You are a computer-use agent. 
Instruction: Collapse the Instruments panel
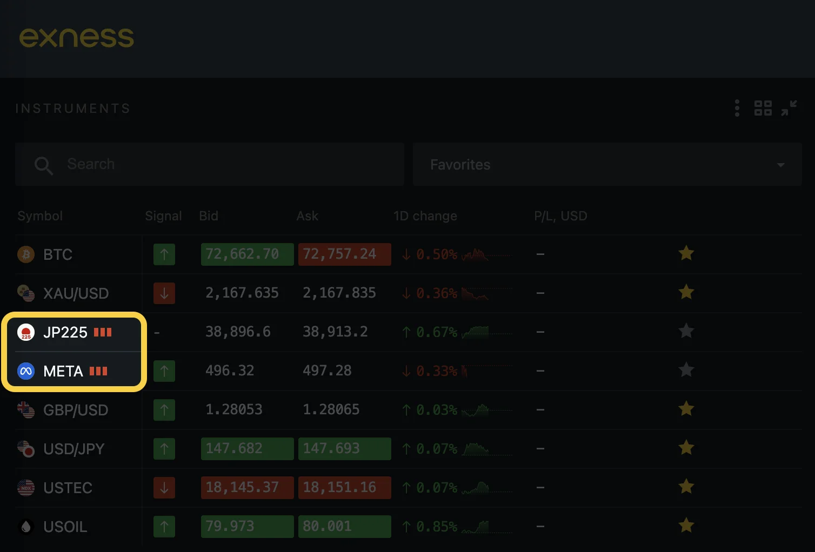coord(789,108)
